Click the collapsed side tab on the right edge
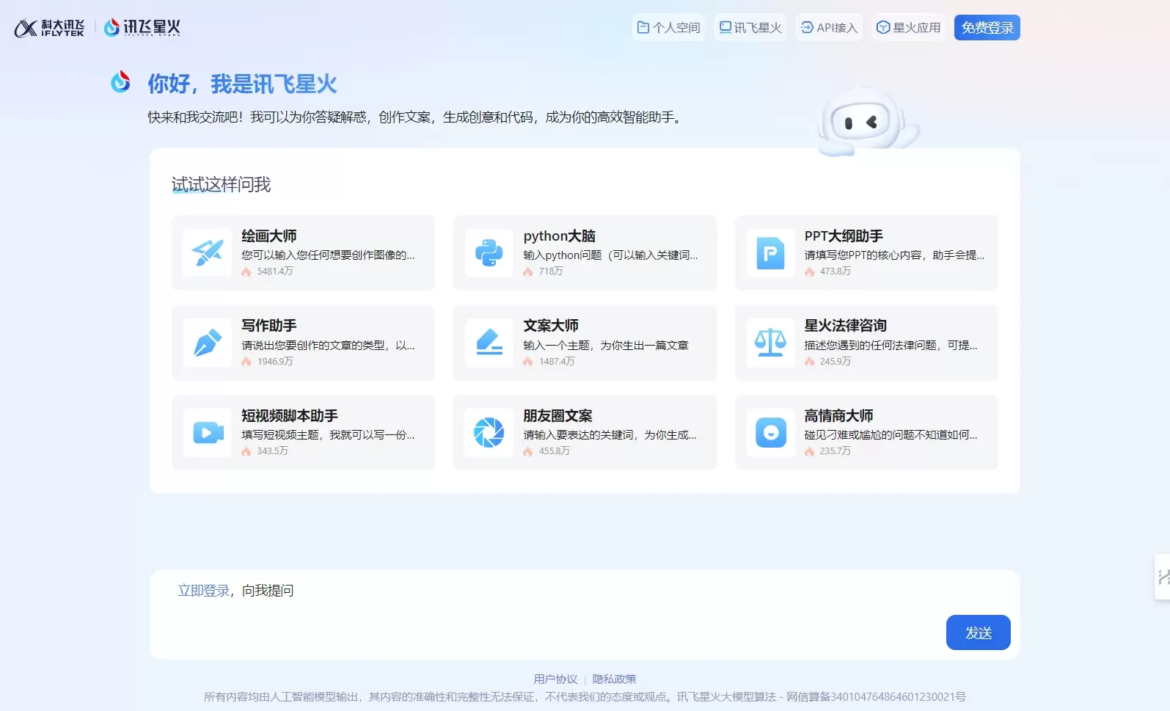Image resolution: width=1170 pixels, height=711 pixels. [x=1163, y=577]
